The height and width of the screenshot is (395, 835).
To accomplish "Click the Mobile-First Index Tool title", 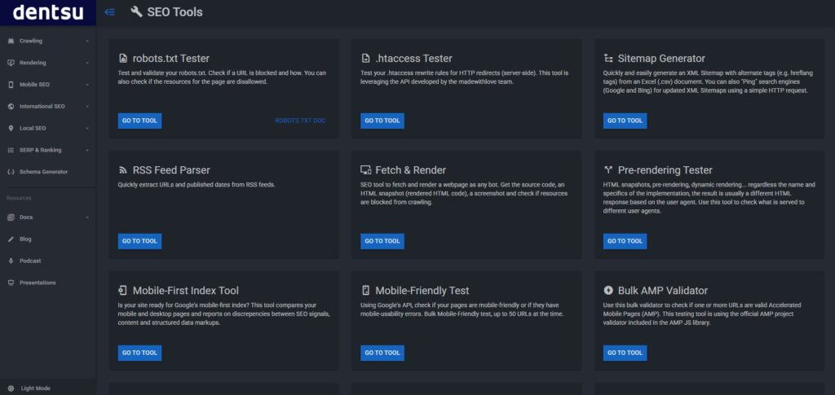I will click(186, 290).
